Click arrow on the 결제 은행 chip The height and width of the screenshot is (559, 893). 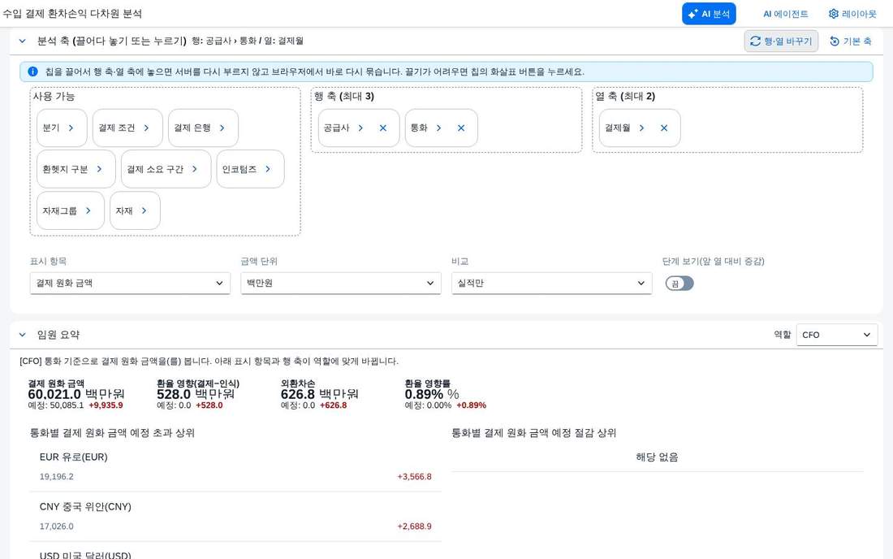tap(222, 128)
